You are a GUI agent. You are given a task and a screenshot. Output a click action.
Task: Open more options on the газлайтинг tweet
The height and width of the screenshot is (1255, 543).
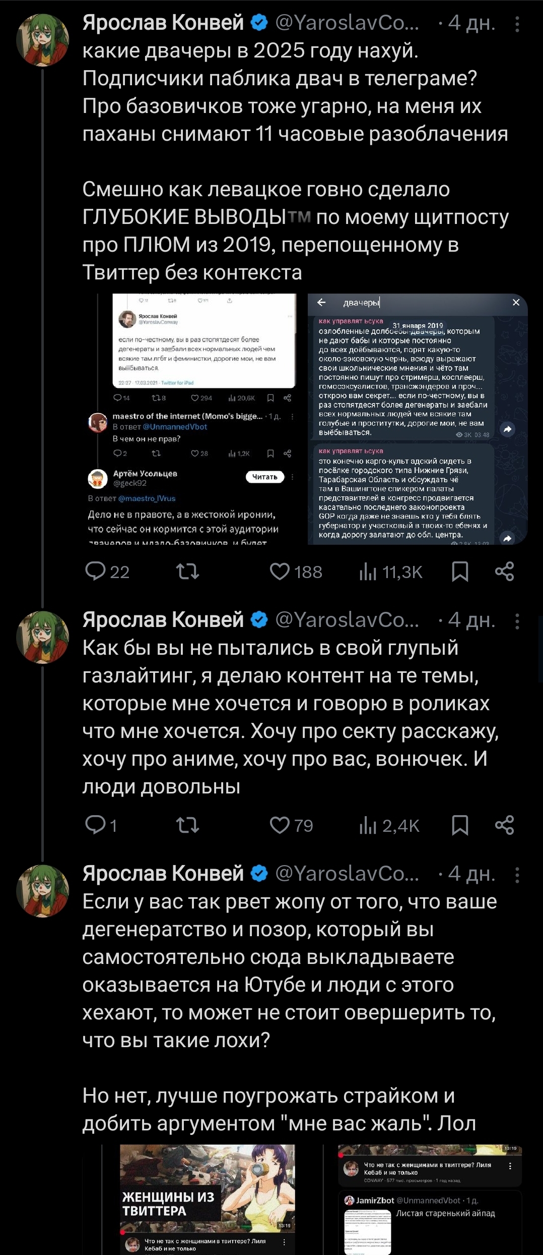[x=517, y=621]
